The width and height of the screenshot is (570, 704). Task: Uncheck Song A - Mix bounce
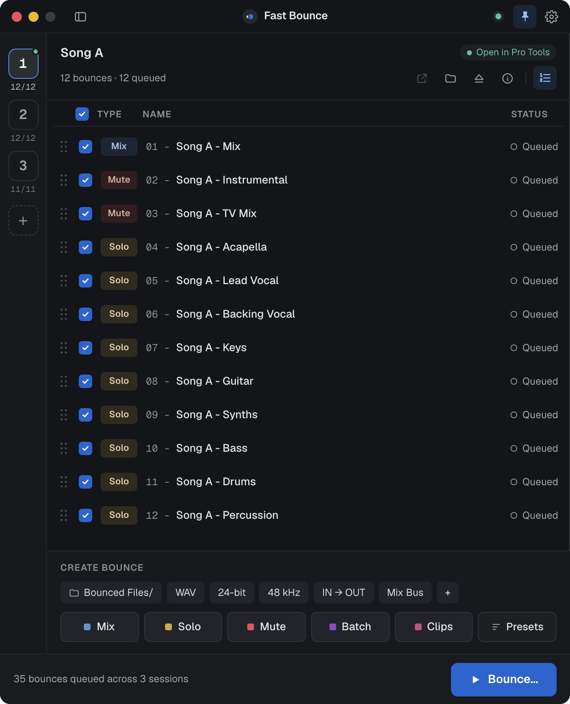[85, 147]
